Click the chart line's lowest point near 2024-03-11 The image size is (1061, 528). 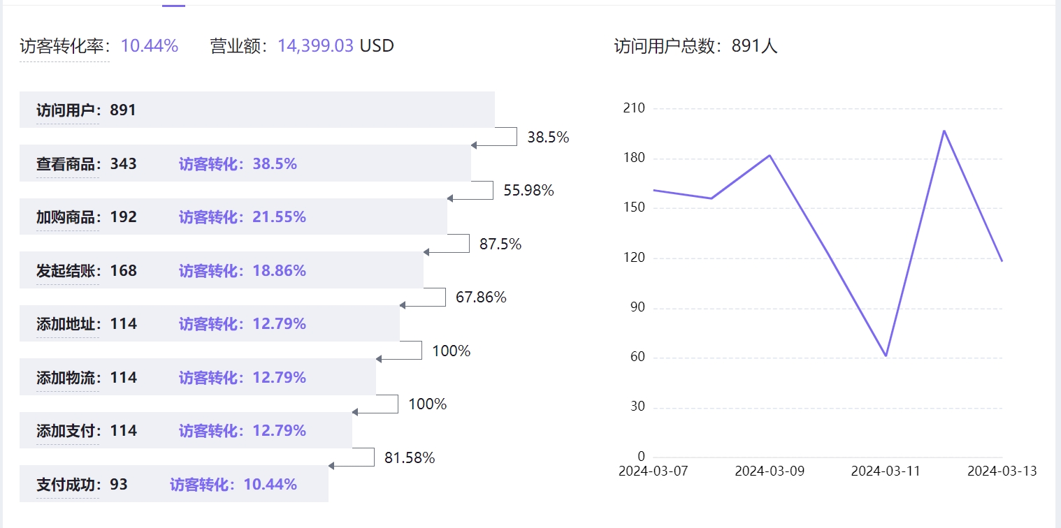pyautogui.click(x=886, y=356)
